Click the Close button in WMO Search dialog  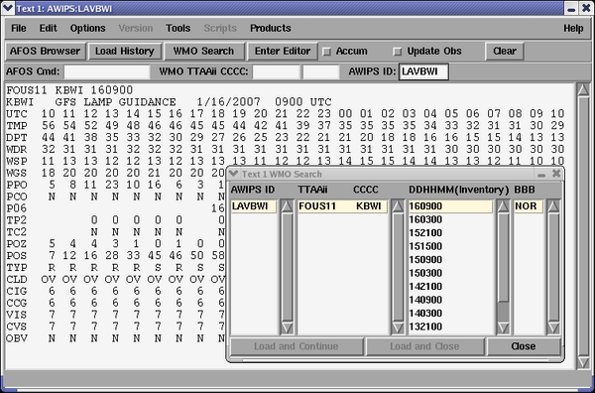coord(524,346)
